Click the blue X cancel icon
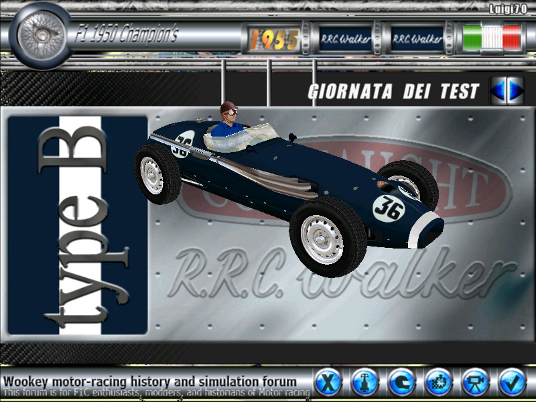Viewport: 536px width, 402px height. [x=328, y=382]
